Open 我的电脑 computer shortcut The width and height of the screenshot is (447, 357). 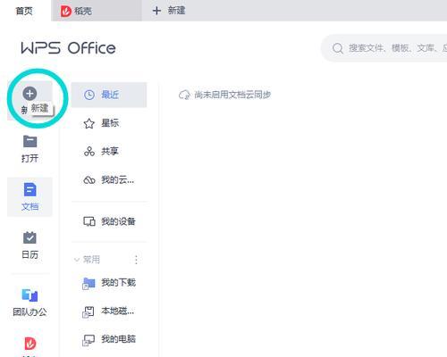point(109,339)
